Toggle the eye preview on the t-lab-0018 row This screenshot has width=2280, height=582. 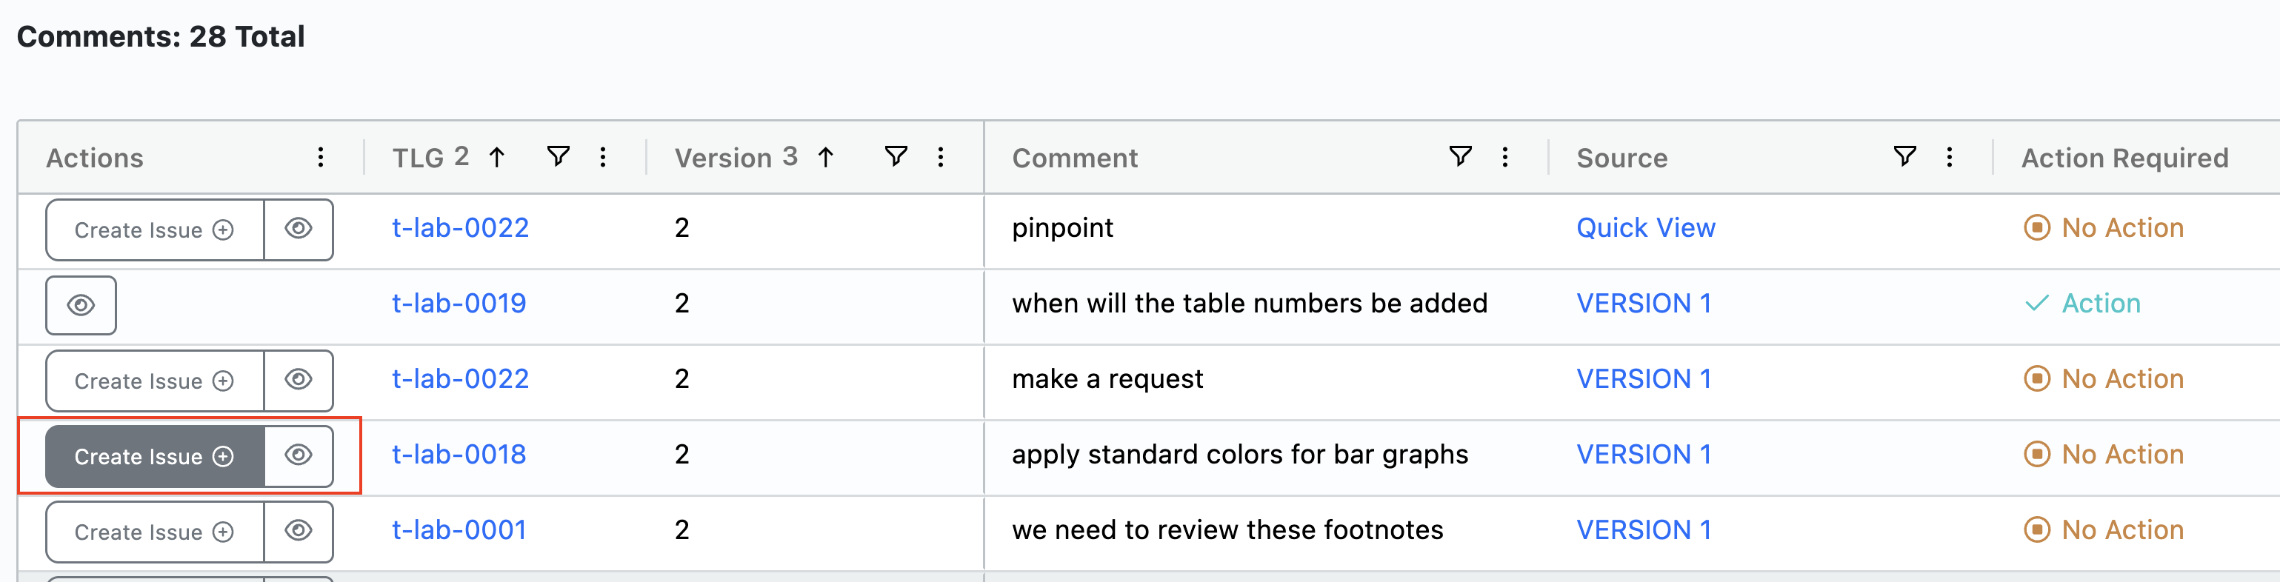click(299, 455)
